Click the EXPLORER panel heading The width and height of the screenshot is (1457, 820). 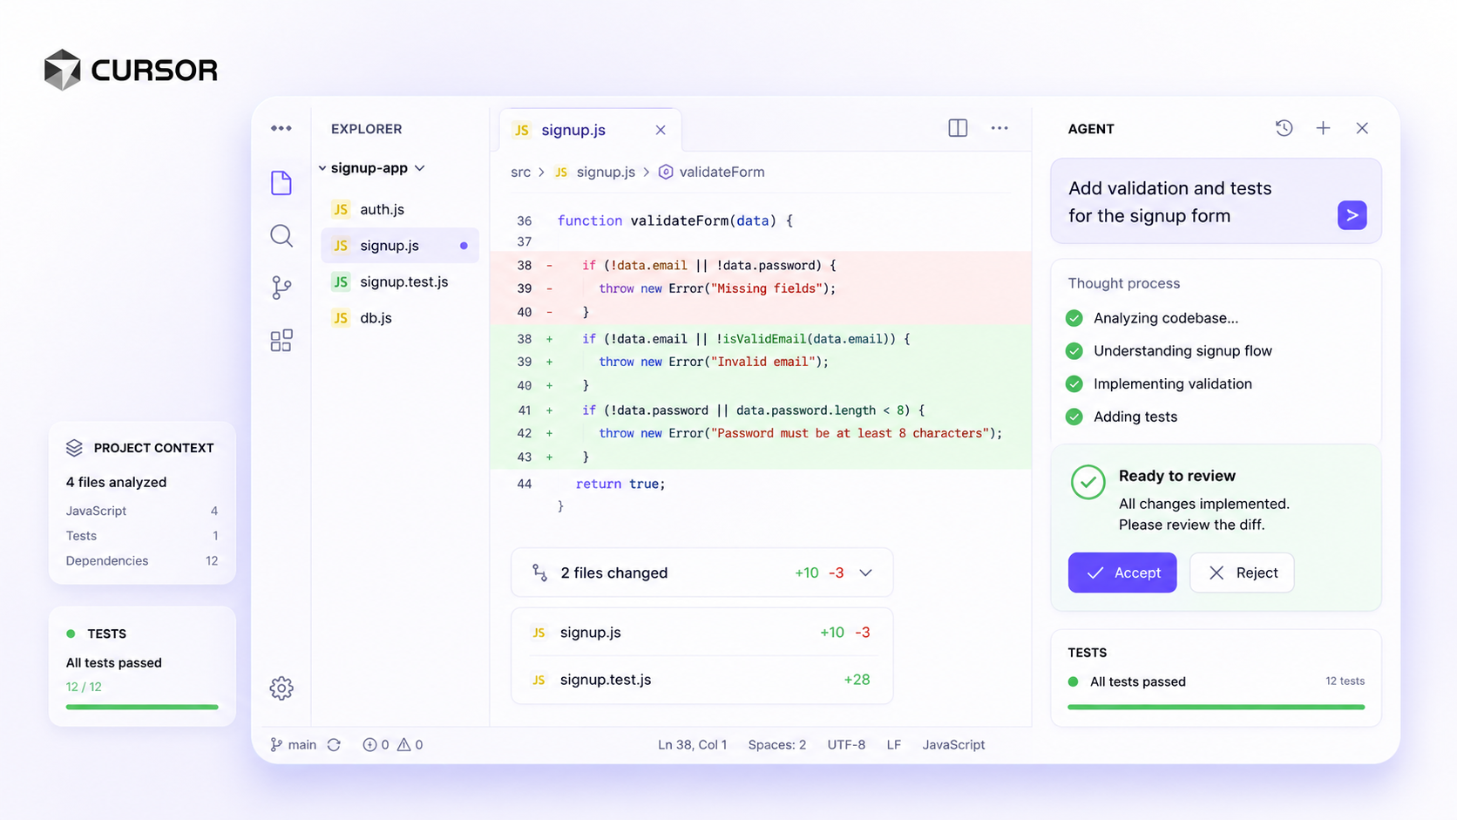point(366,129)
